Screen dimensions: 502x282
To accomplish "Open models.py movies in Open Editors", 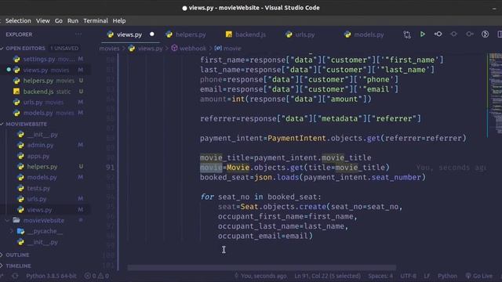I will 45,113.
